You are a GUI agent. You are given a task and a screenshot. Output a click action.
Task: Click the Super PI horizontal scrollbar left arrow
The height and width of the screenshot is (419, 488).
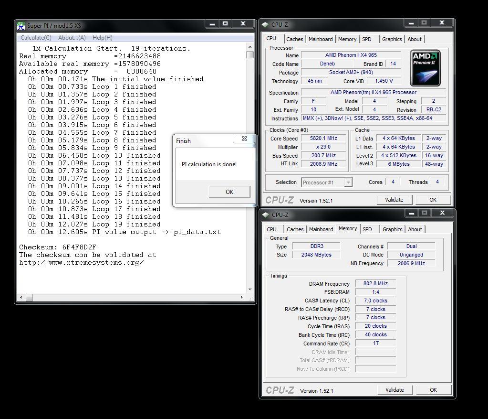[x=21, y=298]
